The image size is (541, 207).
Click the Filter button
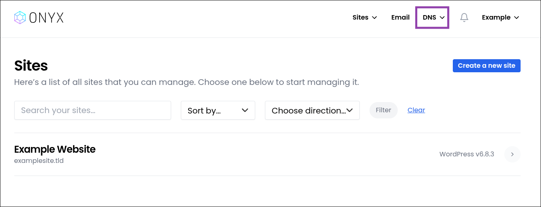(x=383, y=110)
